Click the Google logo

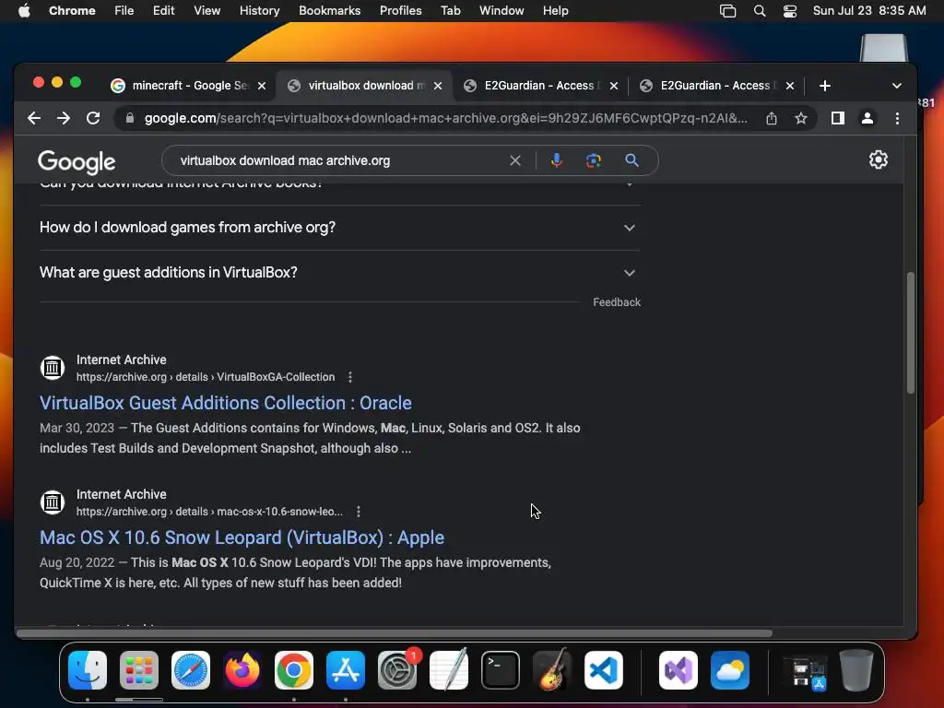point(77,161)
